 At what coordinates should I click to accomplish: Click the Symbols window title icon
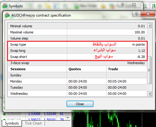pyautogui.click(x=5, y=6)
